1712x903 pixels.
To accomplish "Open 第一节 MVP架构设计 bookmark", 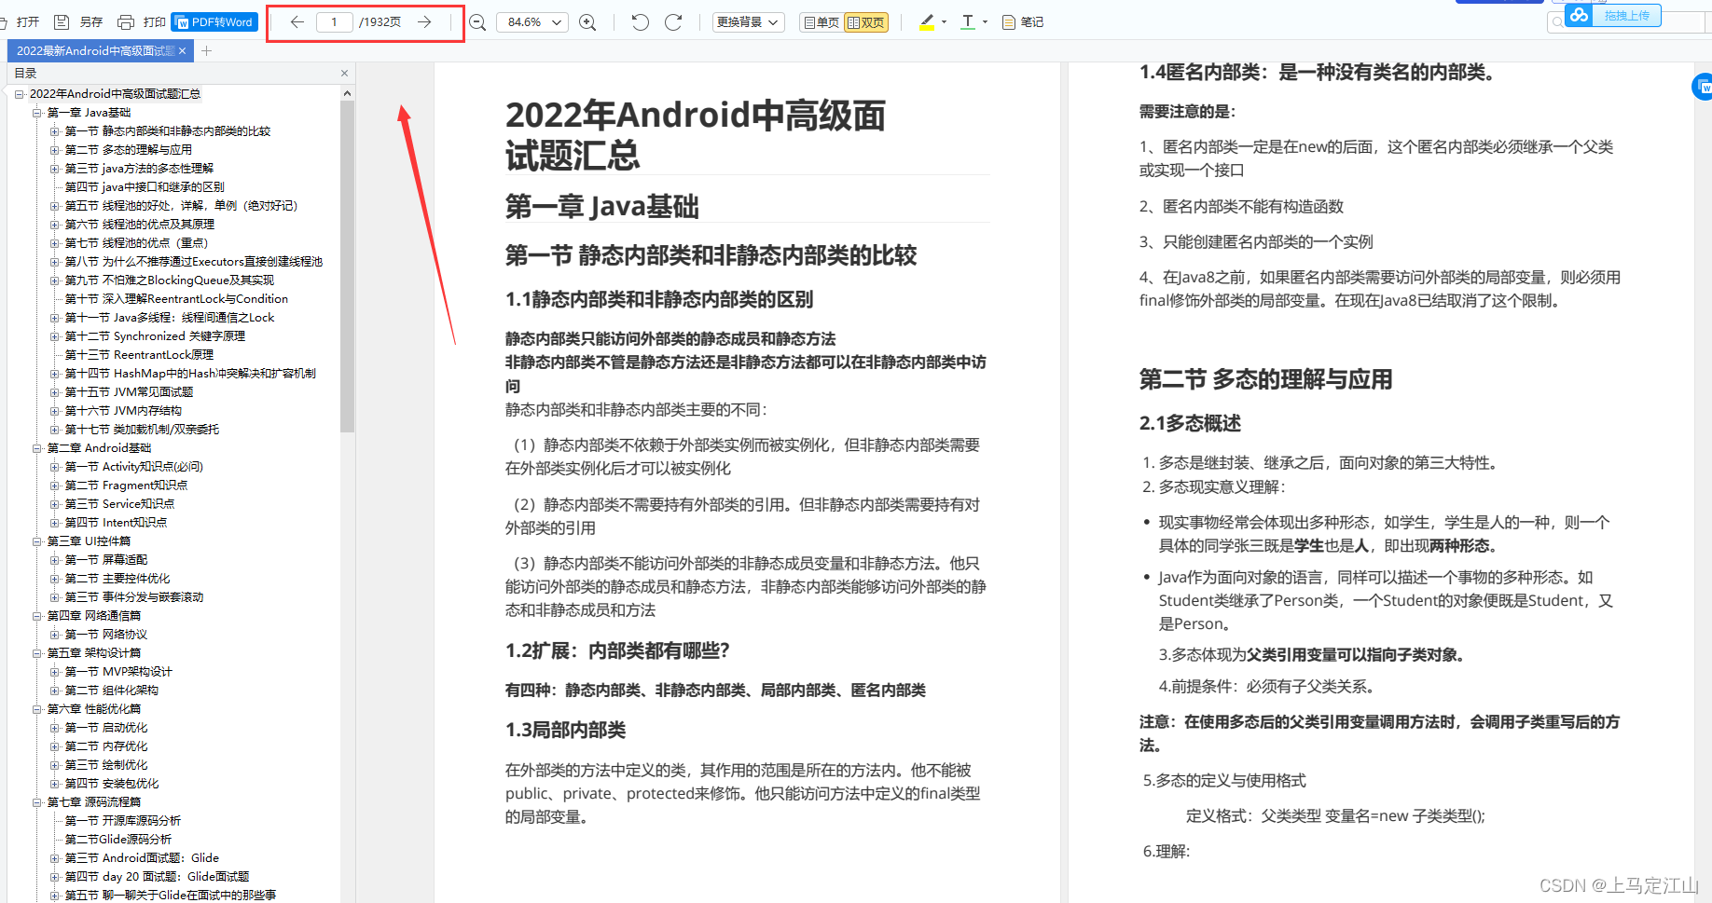I will coord(118,671).
